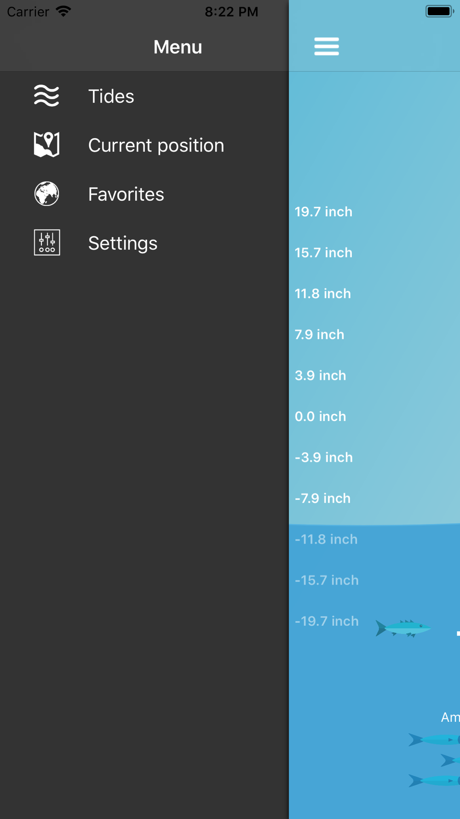This screenshot has width=460, height=819.
Task: Tap the Favorites globe icon
Action: 46,194
